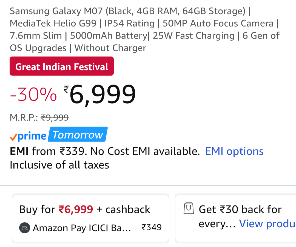Open the EMI options link
Viewport: 296px width, 247px height.
(234, 151)
